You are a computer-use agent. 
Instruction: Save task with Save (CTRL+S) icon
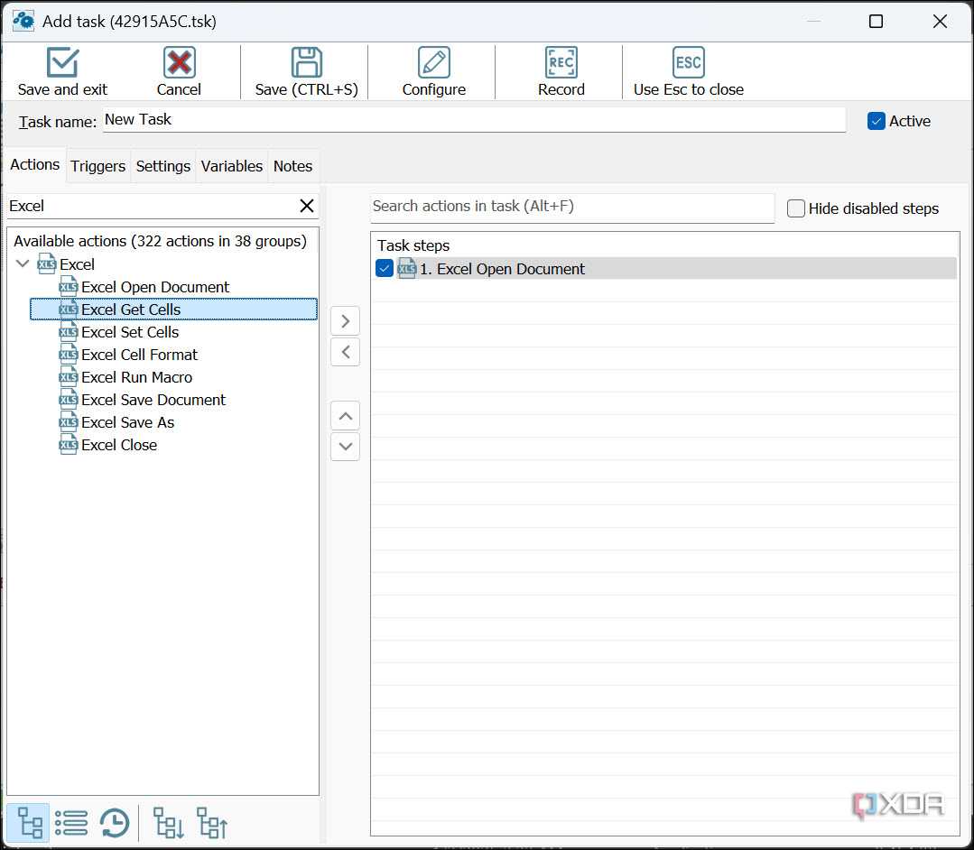(307, 62)
